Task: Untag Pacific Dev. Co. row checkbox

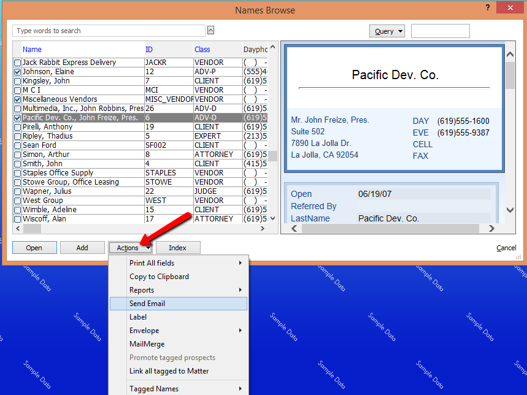Action: (17, 118)
